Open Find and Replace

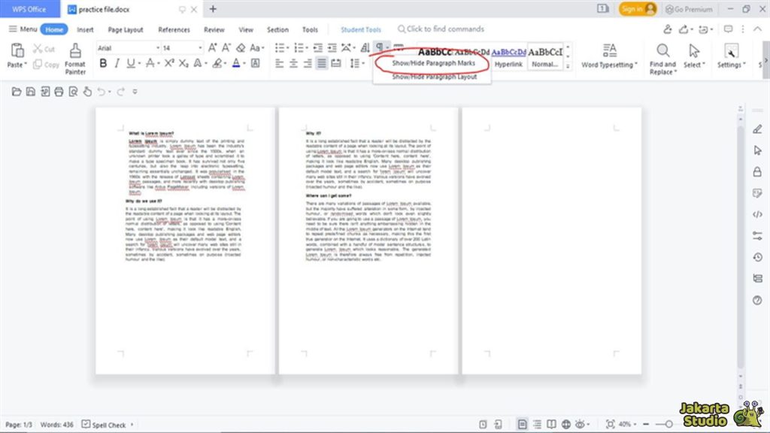(x=662, y=58)
